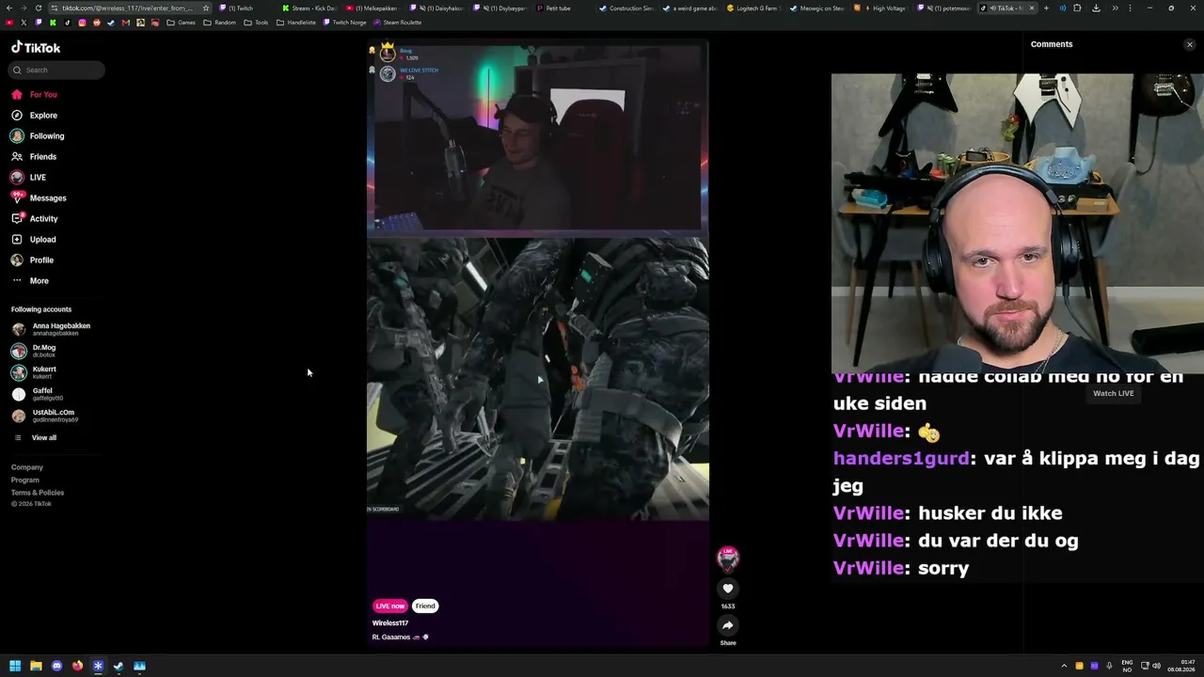Viewport: 1204px width, 677px height.
Task: Open the Company footer link
Action: [x=27, y=467]
